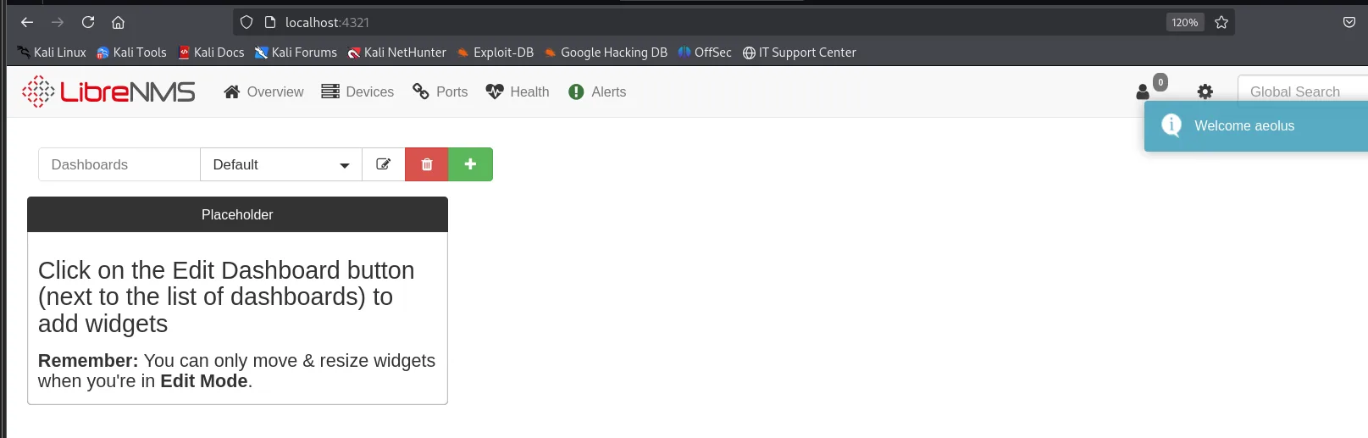Open the Kali Tools bookmark
Image resolution: width=1368 pixels, height=438 pixels.
tap(131, 53)
